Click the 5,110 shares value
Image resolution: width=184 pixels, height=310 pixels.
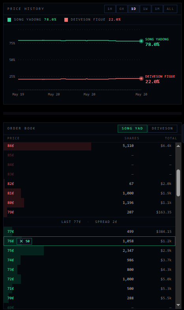tap(128, 146)
